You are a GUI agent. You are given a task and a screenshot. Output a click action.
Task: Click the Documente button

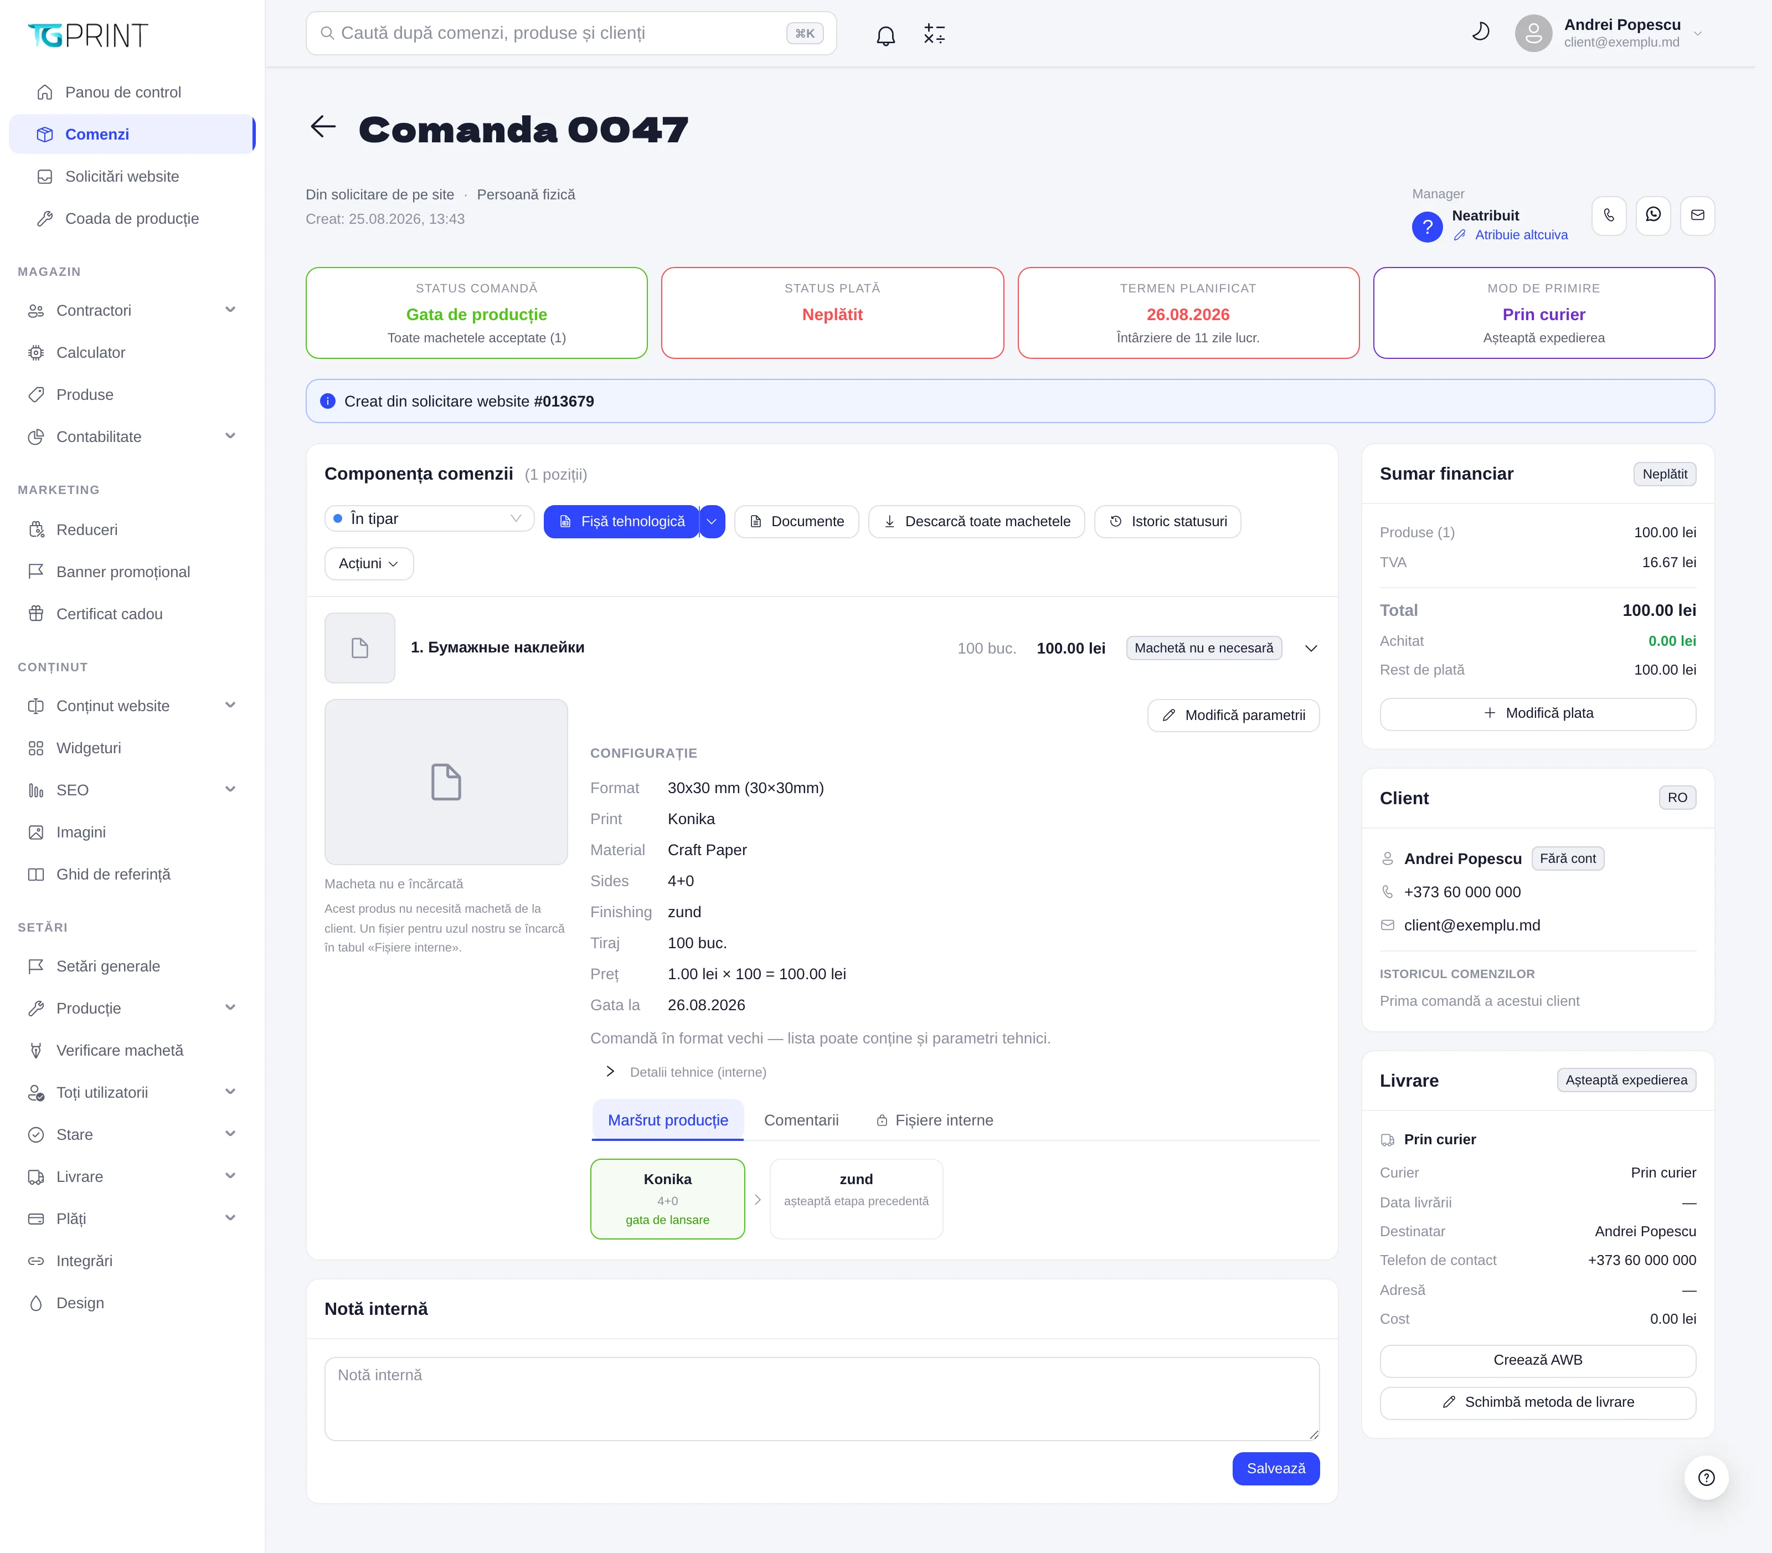point(796,522)
